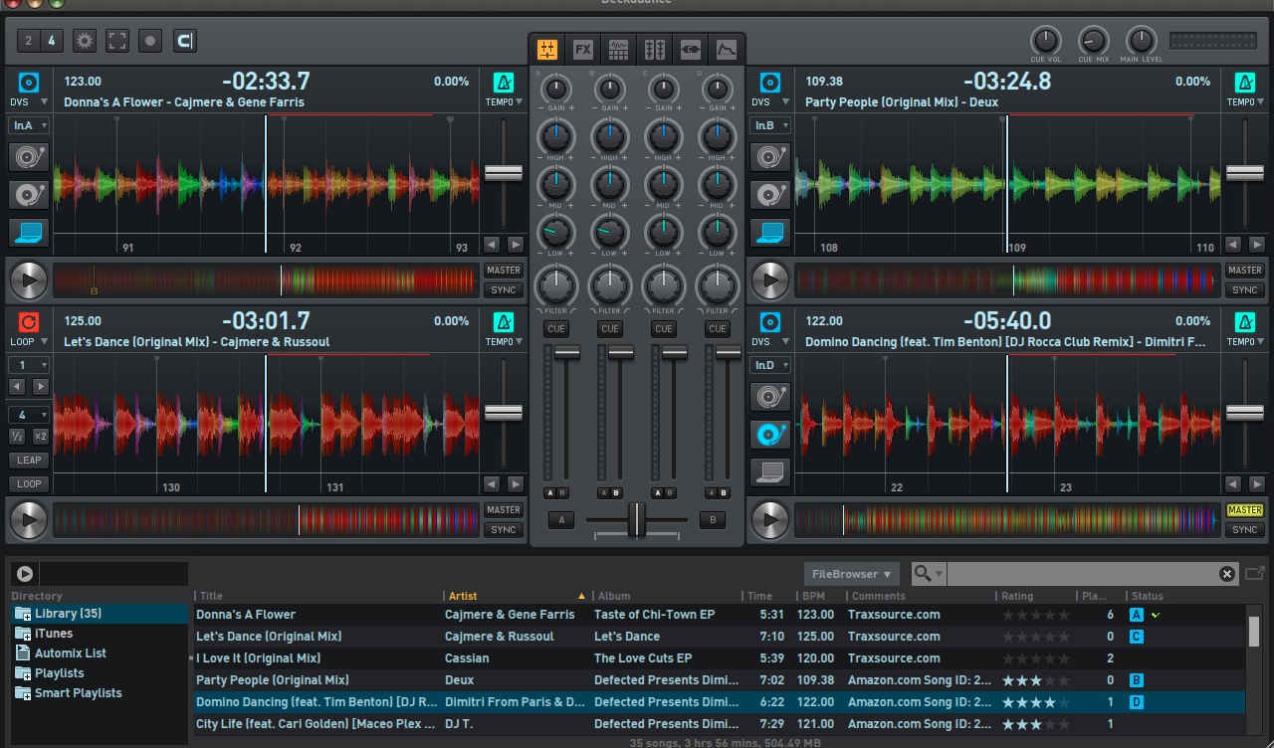Image resolution: width=1274 pixels, height=748 pixels.
Task: Toggle MASTER on deck D
Action: 1244,510
